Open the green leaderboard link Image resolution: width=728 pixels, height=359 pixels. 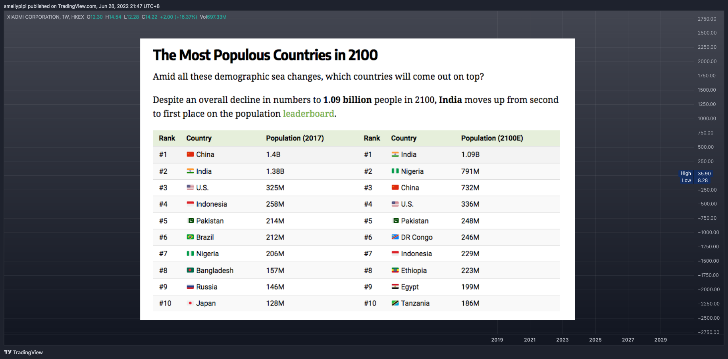click(308, 114)
